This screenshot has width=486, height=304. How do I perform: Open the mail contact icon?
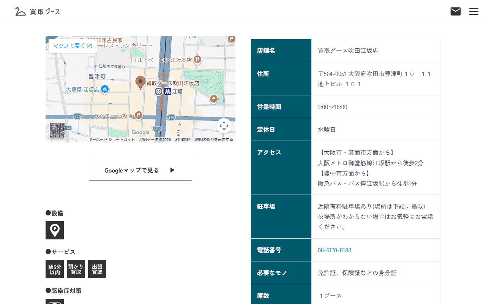click(456, 11)
